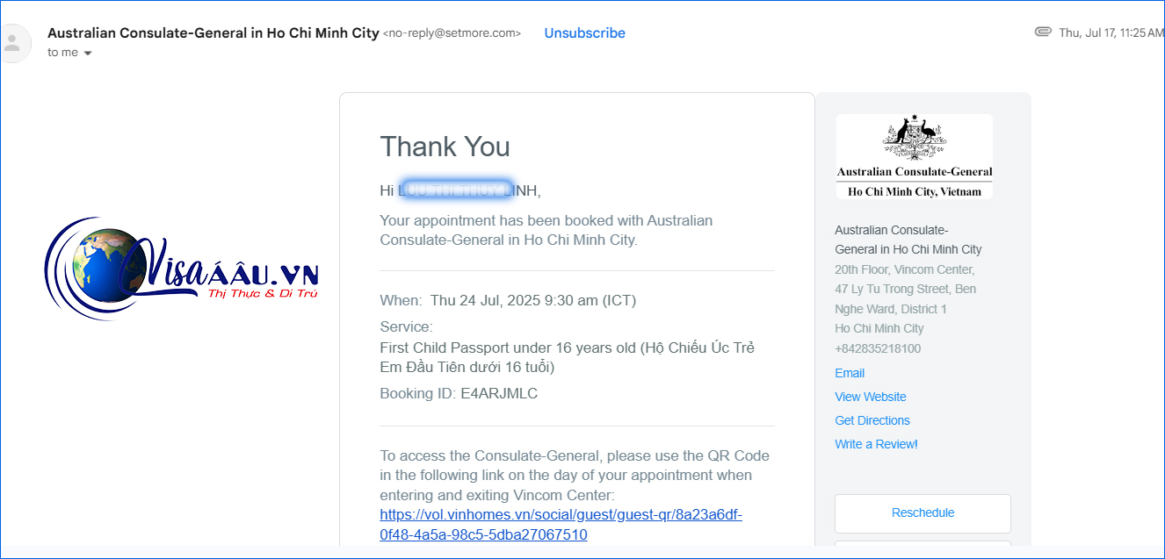The width and height of the screenshot is (1165, 559).
Task: Open the vol.vinhomes.vn QR code link
Action: pyautogui.click(x=561, y=525)
